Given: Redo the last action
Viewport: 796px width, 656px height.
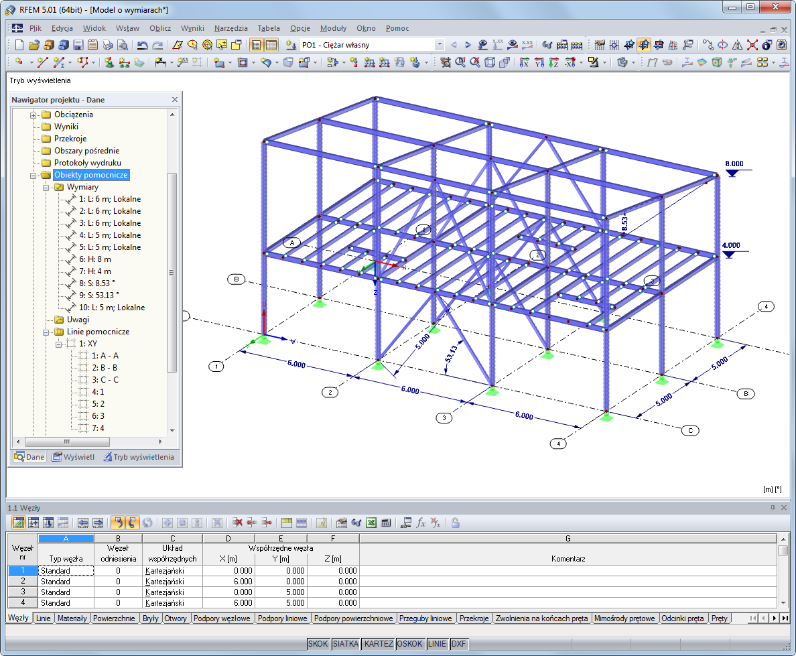Looking at the screenshot, I should click(x=158, y=45).
